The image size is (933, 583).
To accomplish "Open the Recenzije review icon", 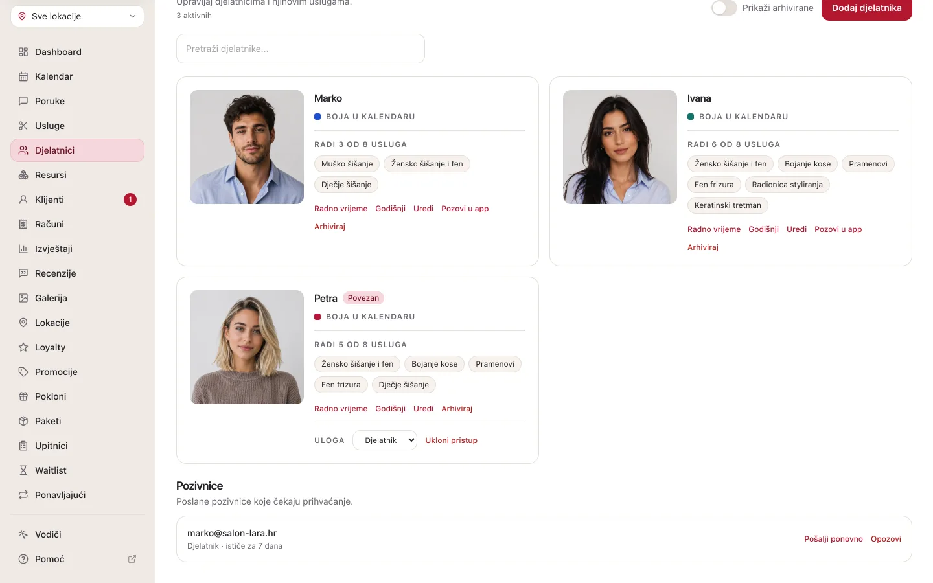I will point(23,273).
